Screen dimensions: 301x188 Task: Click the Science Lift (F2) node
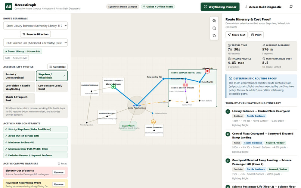coord(186,79)
